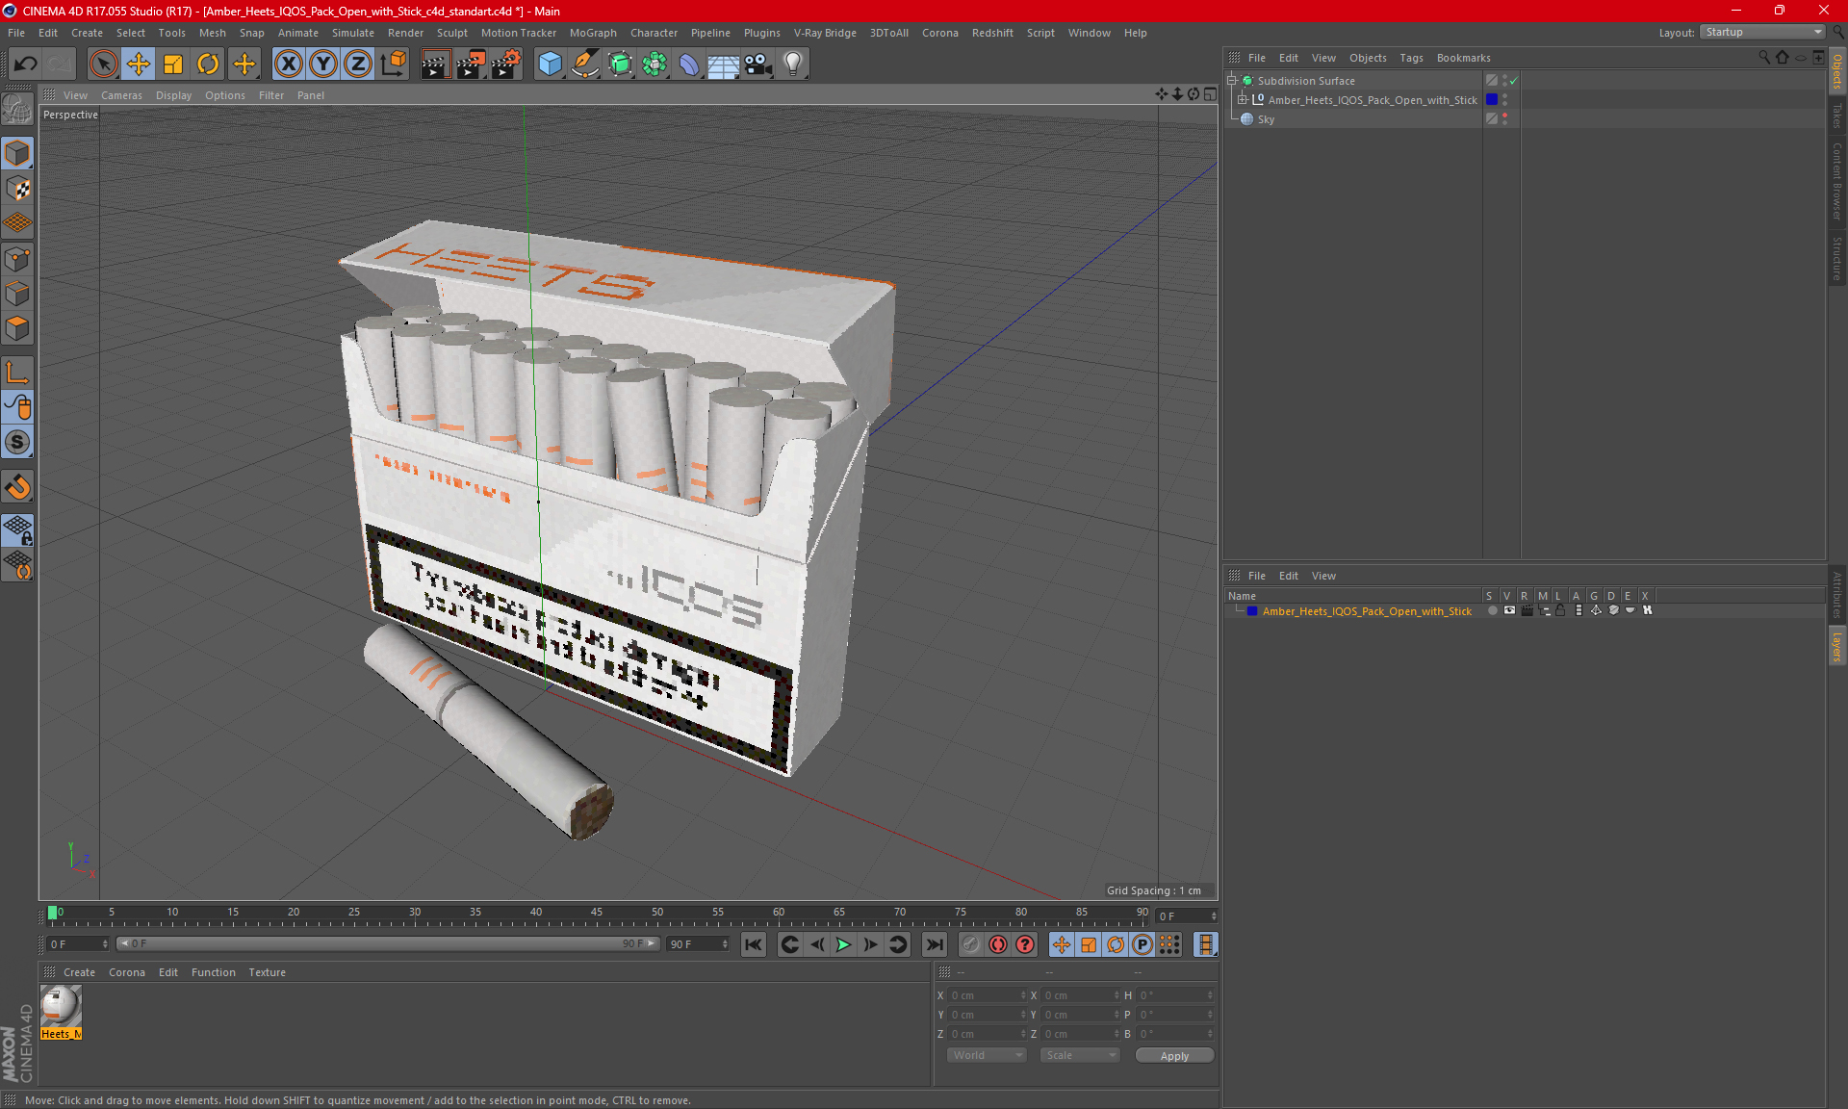The height and width of the screenshot is (1109, 1848).
Task: Toggle X axis lock
Action: point(288,64)
